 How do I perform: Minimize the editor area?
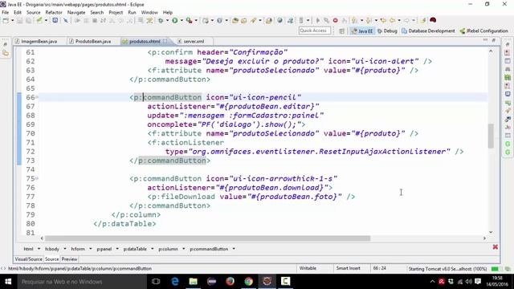point(485,40)
